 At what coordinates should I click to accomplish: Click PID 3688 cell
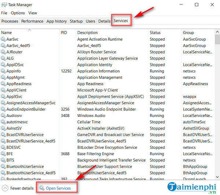click(65, 154)
